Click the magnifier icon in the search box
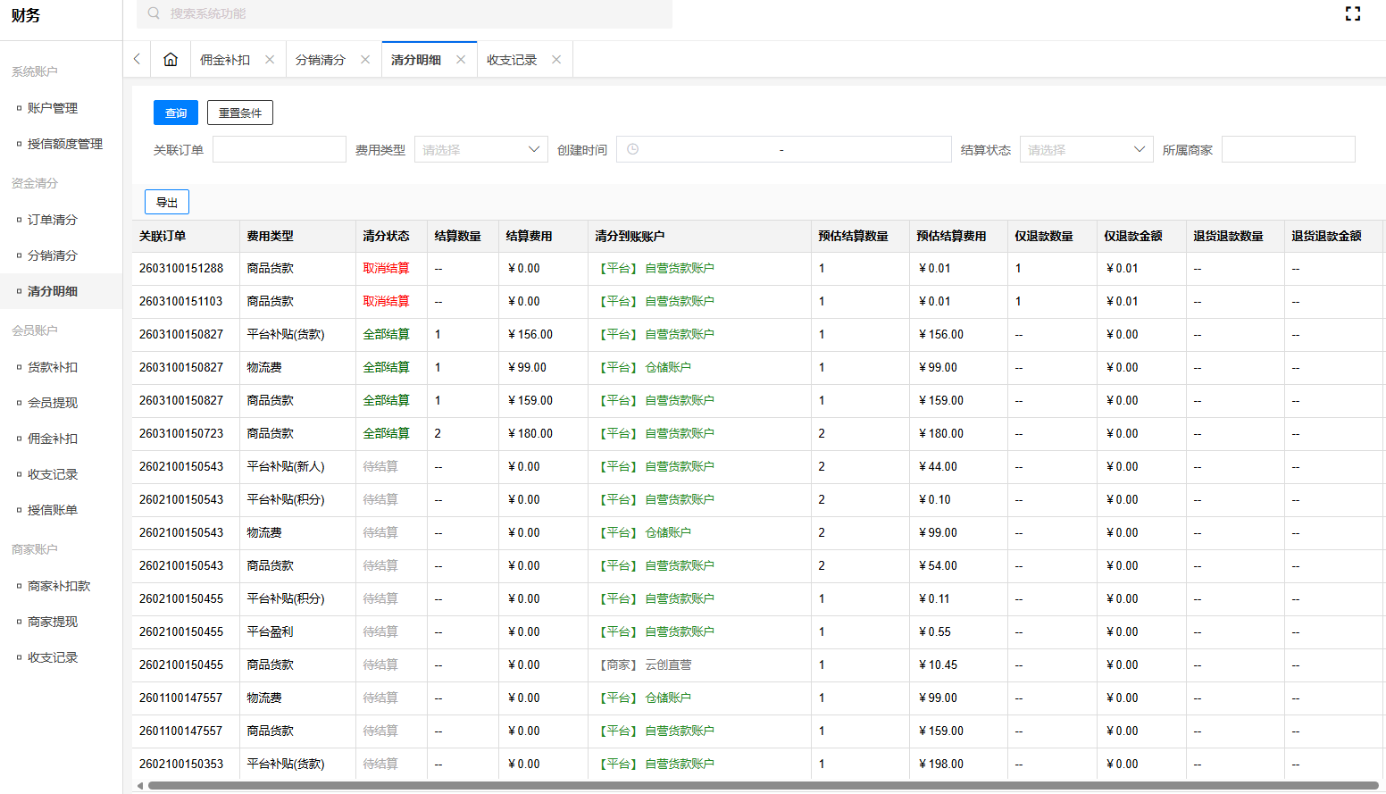This screenshot has height=794, width=1386. 152,14
